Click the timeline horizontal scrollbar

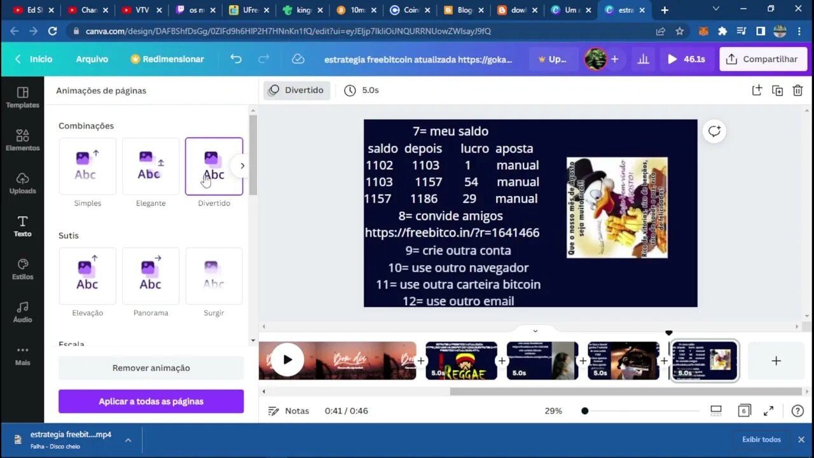tap(626, 391)
